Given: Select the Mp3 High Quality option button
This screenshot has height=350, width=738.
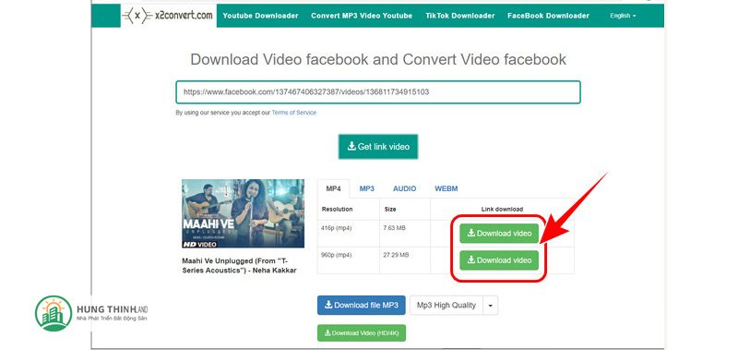Looking at the screenshot, I should coord(446,306).
